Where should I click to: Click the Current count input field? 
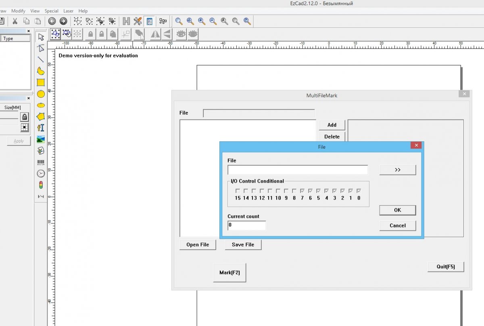246,225
